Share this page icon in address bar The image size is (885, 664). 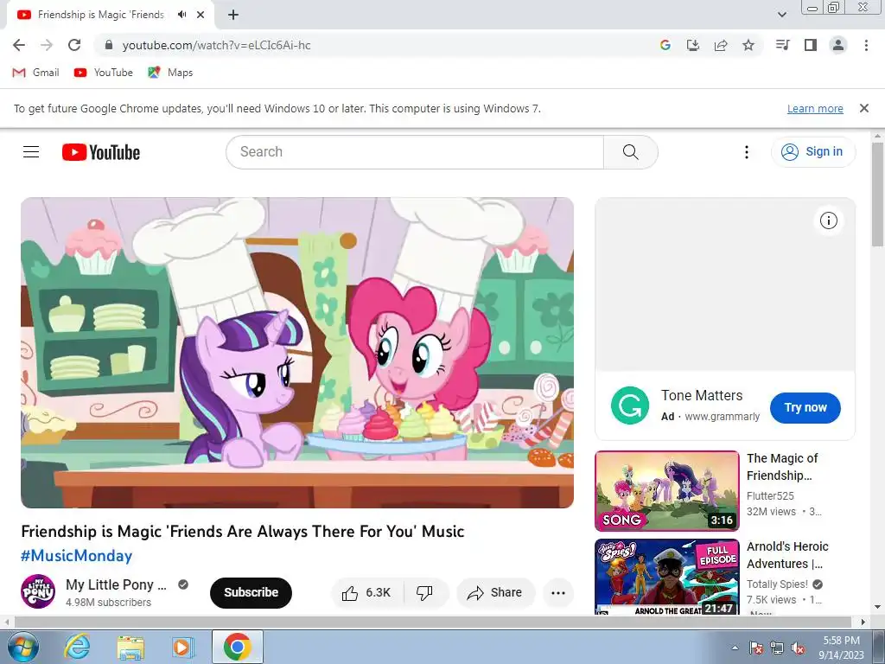(x=721, y=45)
